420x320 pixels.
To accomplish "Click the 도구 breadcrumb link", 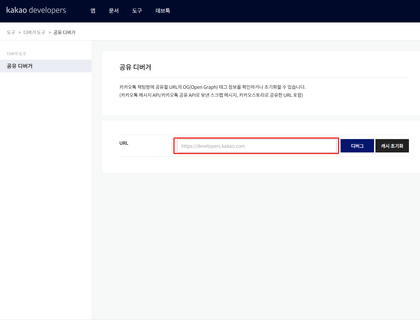I will click(x=11, y=33).
